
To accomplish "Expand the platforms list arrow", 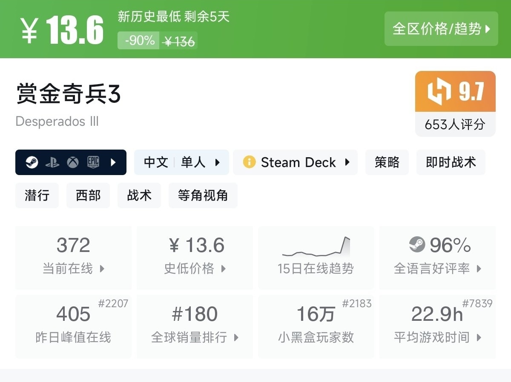I will [x=113, y=162].
